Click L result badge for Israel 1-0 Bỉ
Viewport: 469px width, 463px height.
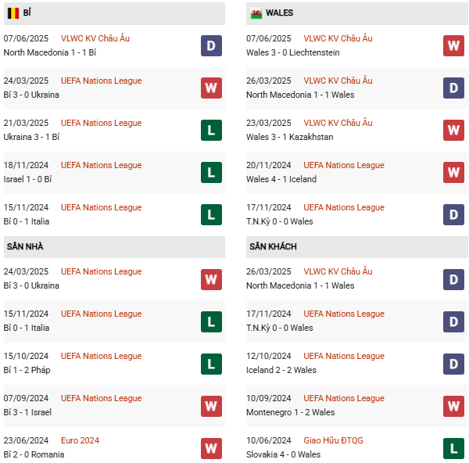211,172
